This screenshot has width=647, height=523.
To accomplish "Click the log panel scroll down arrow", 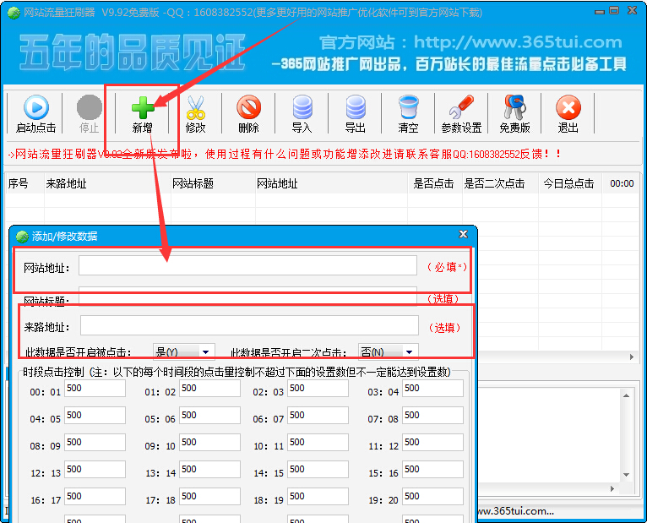I will pyautogui.click(x=626, y=475).
